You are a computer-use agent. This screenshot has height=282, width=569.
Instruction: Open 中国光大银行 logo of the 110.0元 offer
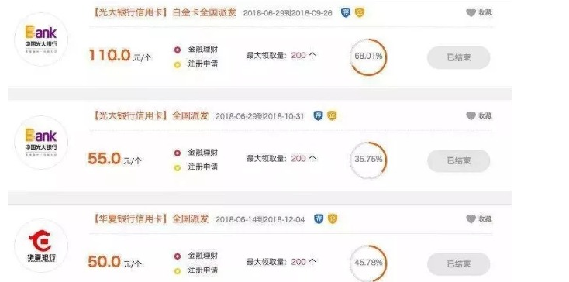coord(41,40)
